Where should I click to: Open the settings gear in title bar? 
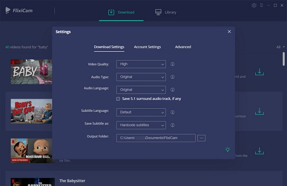(x=254, y=5)
